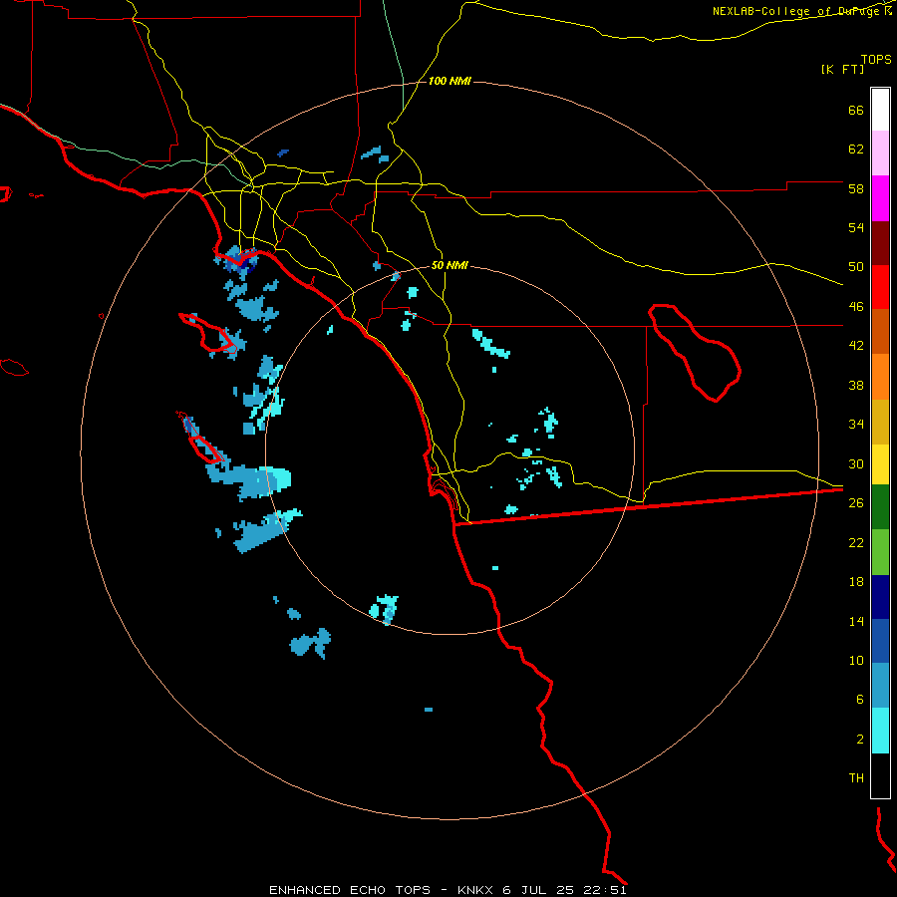Image resolution: width=897 pixels, height=897 pixels.
Task: Click the '50' legend value
Action: point(856,267)
